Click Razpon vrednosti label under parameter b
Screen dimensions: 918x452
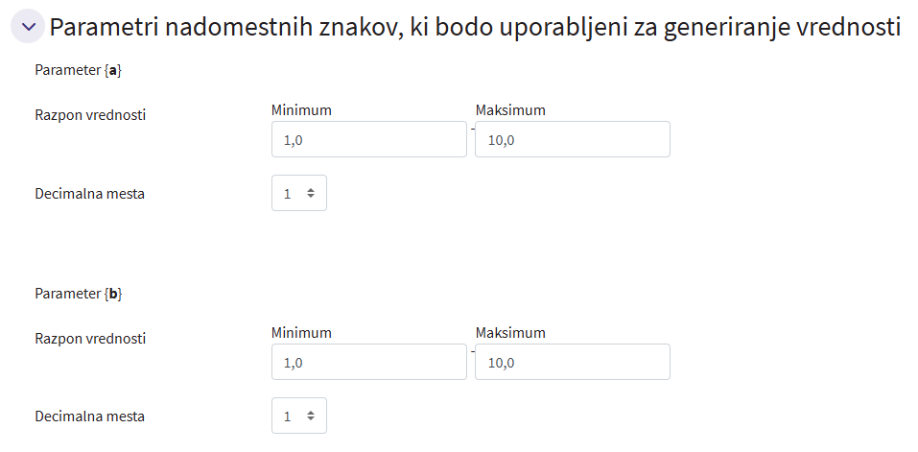90,338
